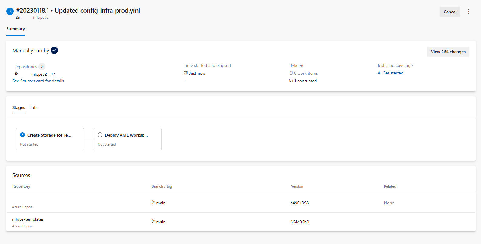Click the AO user avatar
The height and width of the screenshot is (244, 481).
[54, 50]
